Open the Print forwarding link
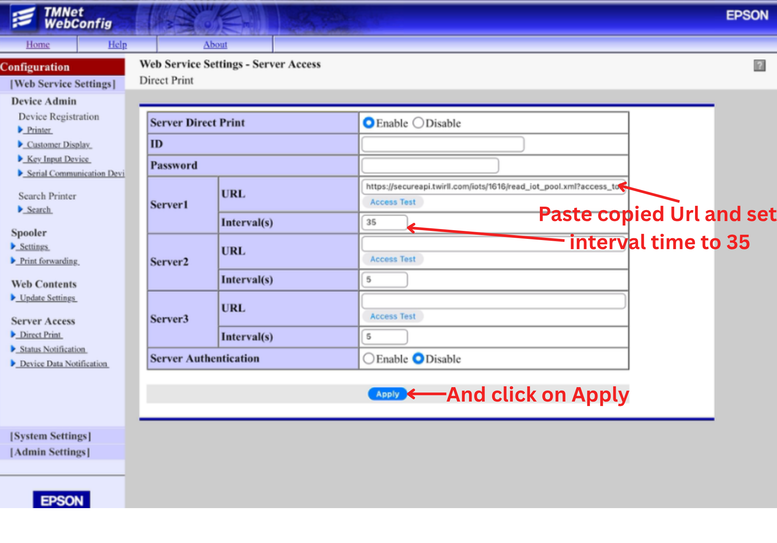This screenshot has width=777, height=543. click(49, 261)
